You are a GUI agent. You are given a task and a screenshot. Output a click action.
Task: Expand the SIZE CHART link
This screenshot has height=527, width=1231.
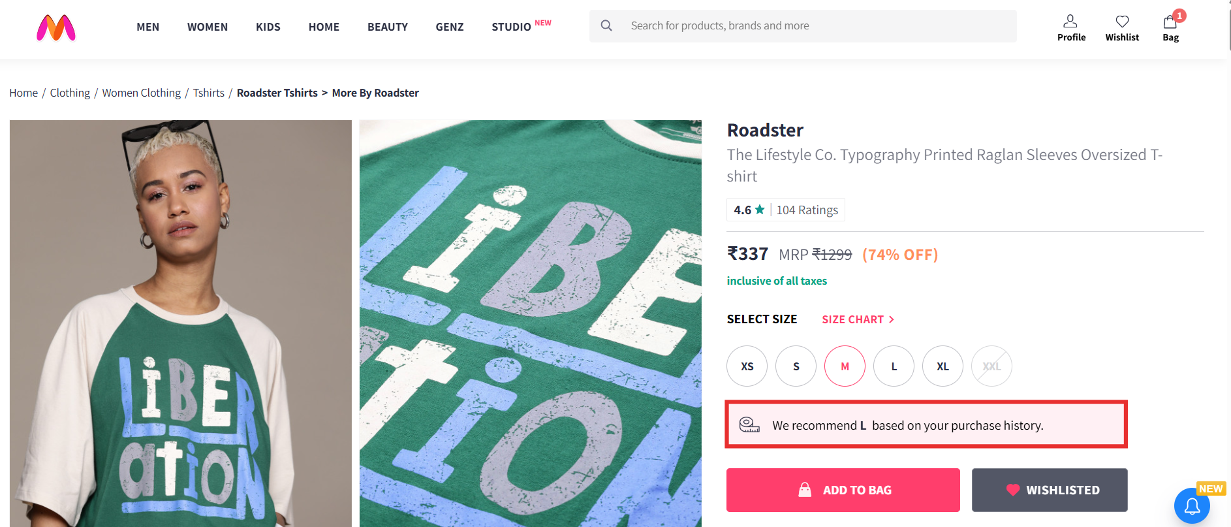tap(858, 319)
